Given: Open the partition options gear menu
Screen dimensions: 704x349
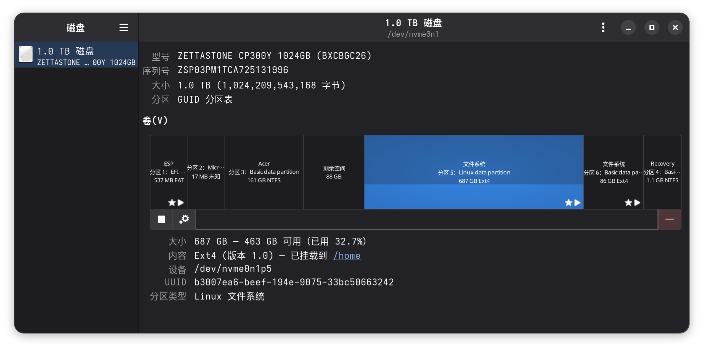Looking at the screenshot, I should 184,219.
